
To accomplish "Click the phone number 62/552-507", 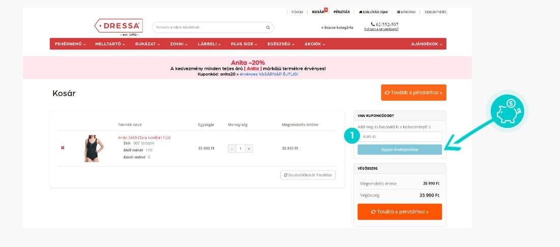I will pos(387,24).
